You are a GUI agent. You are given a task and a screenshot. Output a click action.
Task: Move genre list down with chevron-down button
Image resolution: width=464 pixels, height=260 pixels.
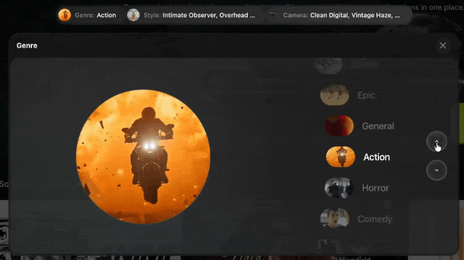click(x=436, y=170)
